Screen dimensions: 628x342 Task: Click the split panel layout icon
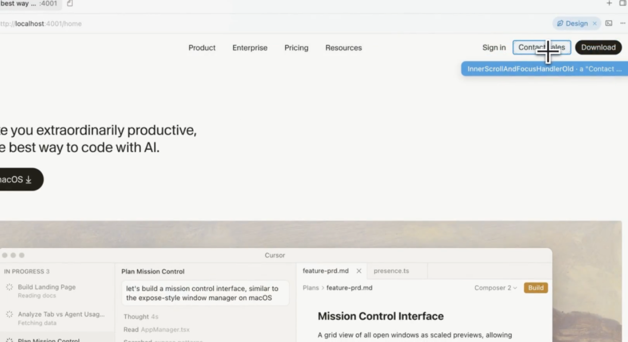[x=622, y=4]
